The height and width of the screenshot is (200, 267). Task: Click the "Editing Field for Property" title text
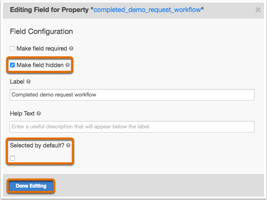pos(49,10)
